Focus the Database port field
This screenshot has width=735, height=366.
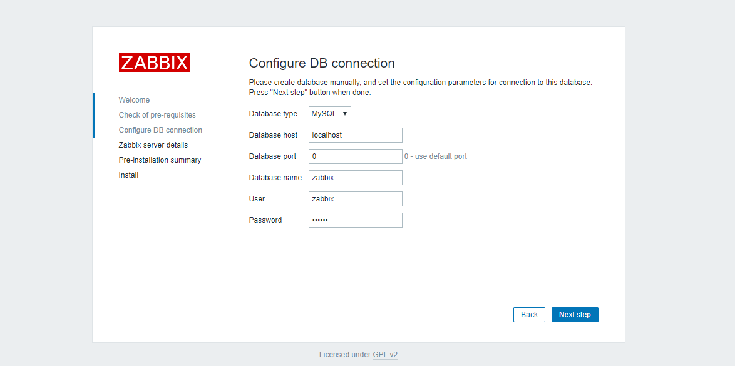coord(356,156)
